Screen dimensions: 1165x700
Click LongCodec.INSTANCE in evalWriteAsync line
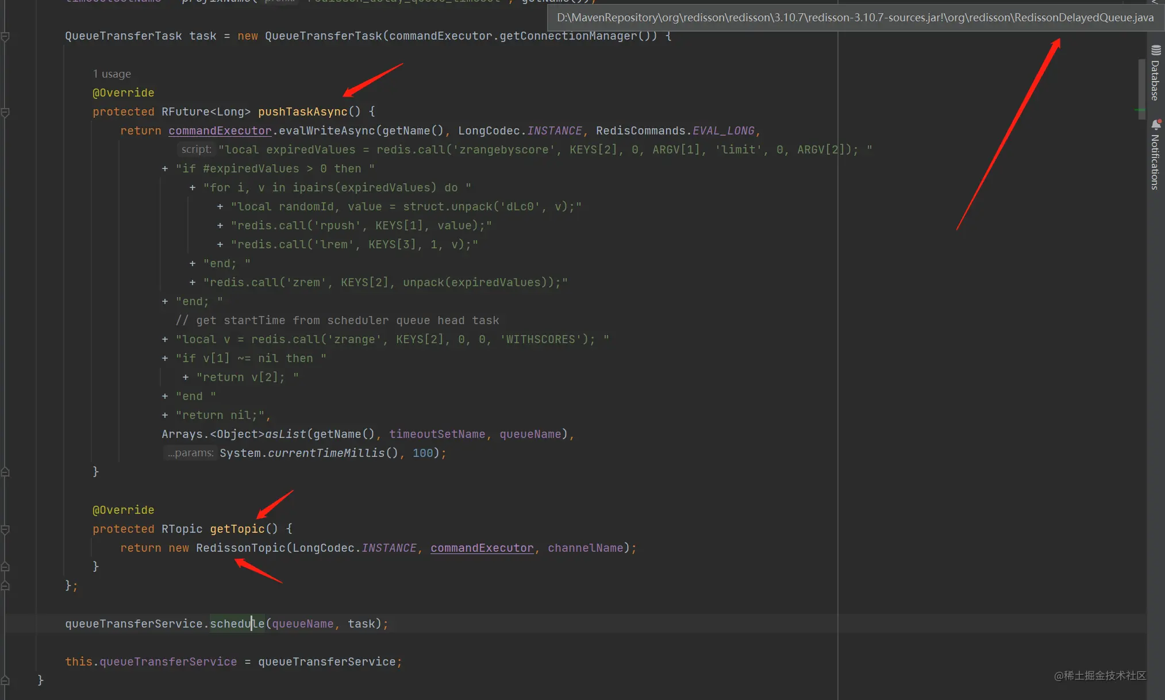tap(520, 130)
